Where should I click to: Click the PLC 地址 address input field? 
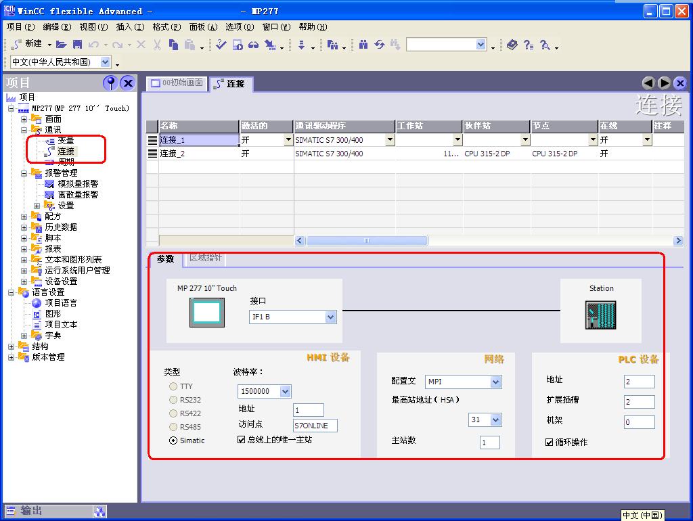(x=639, y=382)
